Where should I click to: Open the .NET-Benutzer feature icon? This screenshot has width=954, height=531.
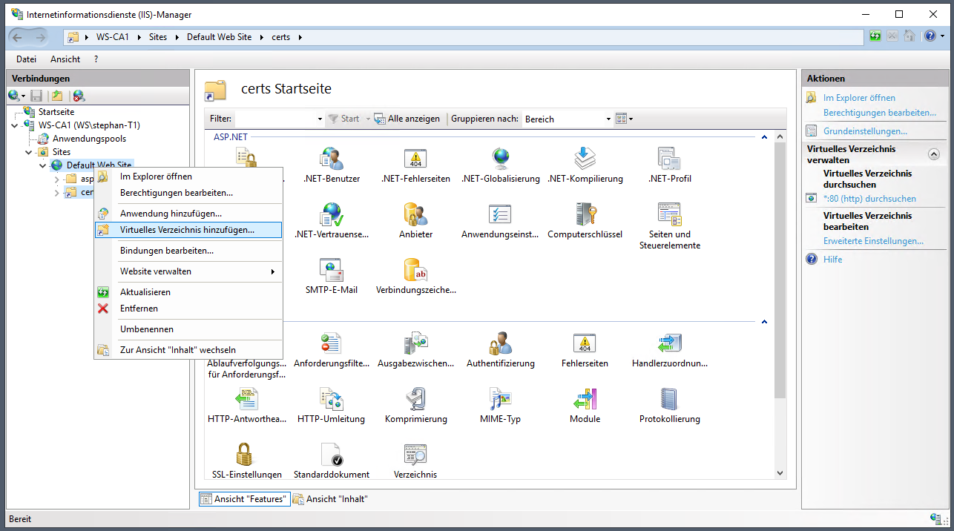pos(331,165)
